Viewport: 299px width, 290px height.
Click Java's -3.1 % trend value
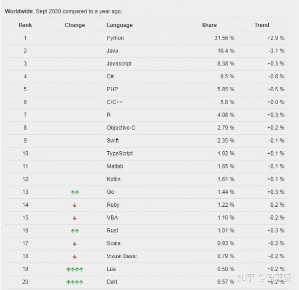point(276,51)
